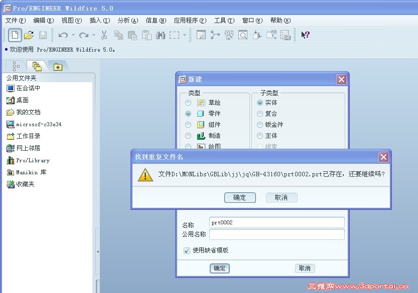
Task: Open the 应用程序 menu
Action: [190, 21]
